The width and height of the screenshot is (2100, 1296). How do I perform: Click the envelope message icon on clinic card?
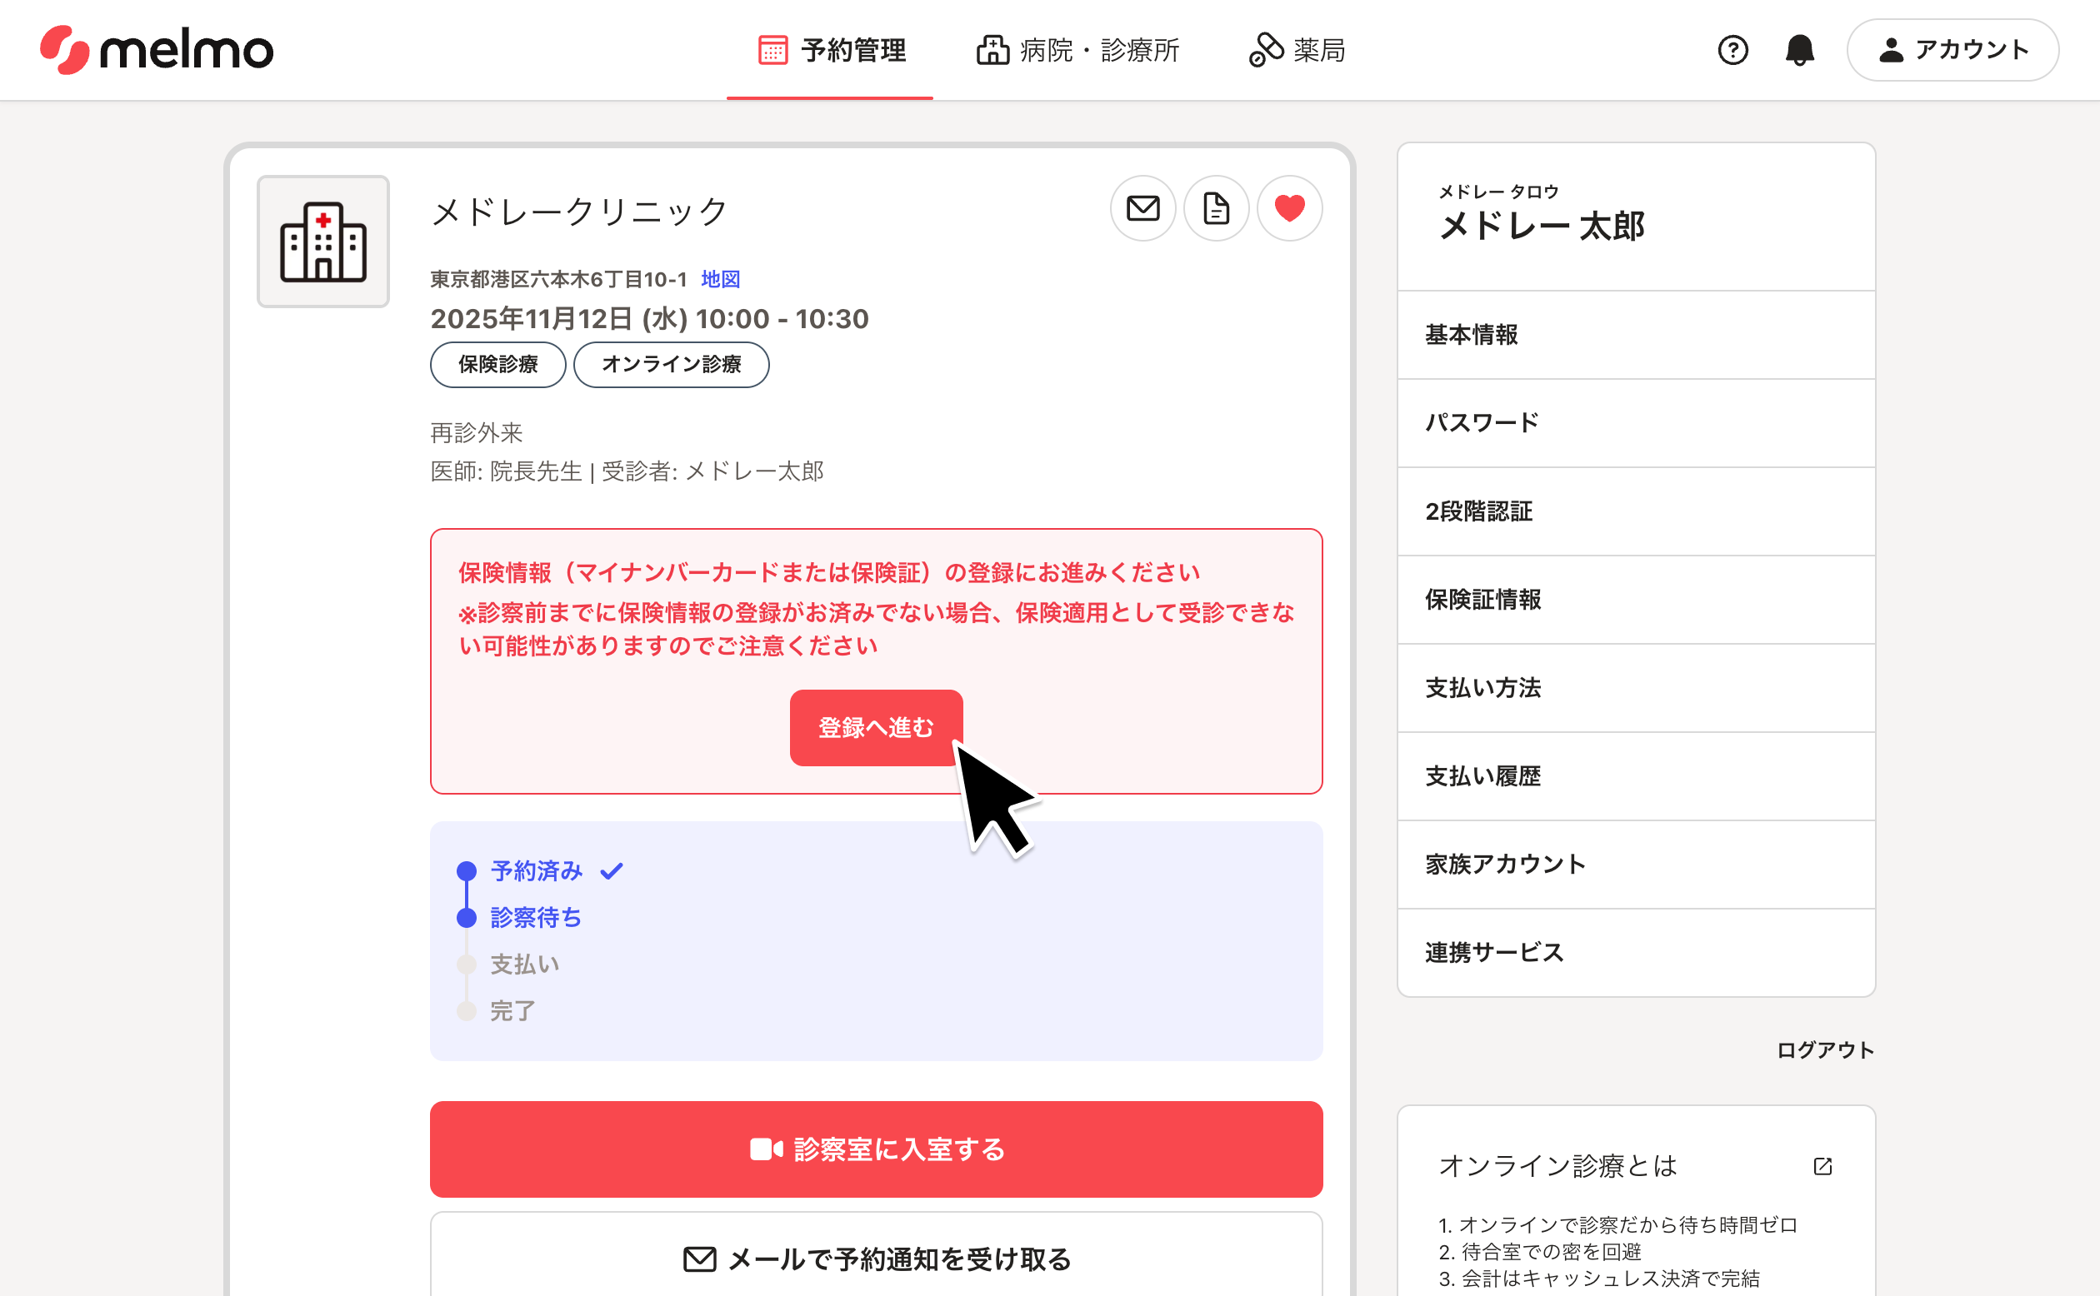pyautogui.click(x=1142, y=208)
